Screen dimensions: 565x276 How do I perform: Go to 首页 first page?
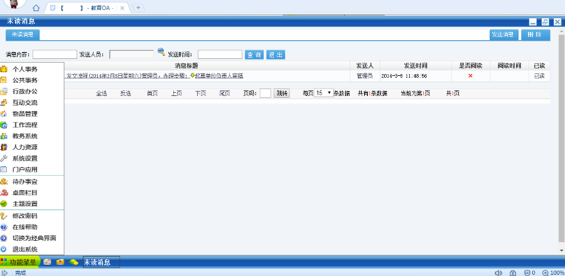tap(153, 93)
